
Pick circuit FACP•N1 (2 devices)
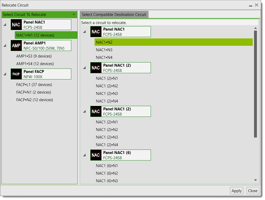pyautogui.click(x=34, y=92)
